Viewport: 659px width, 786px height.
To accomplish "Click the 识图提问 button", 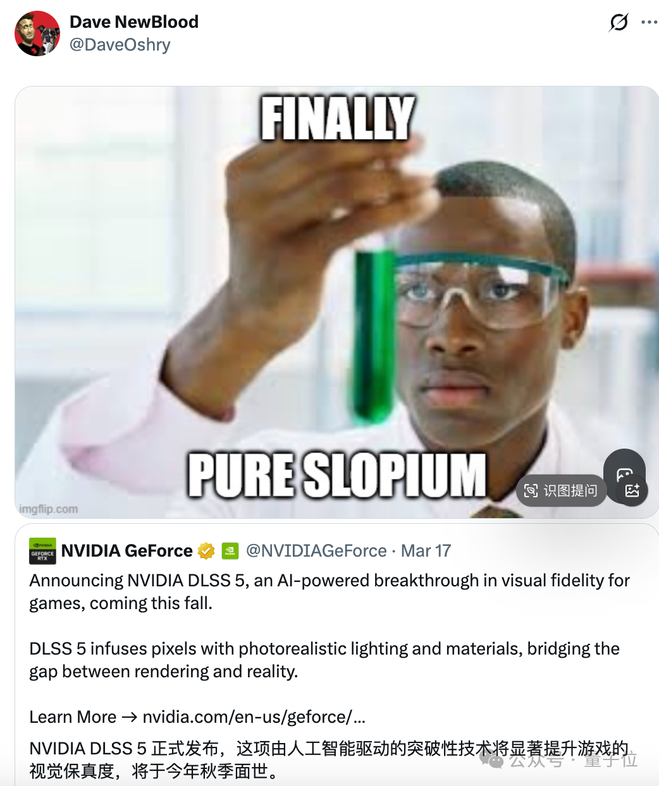I will coord(561,490).
